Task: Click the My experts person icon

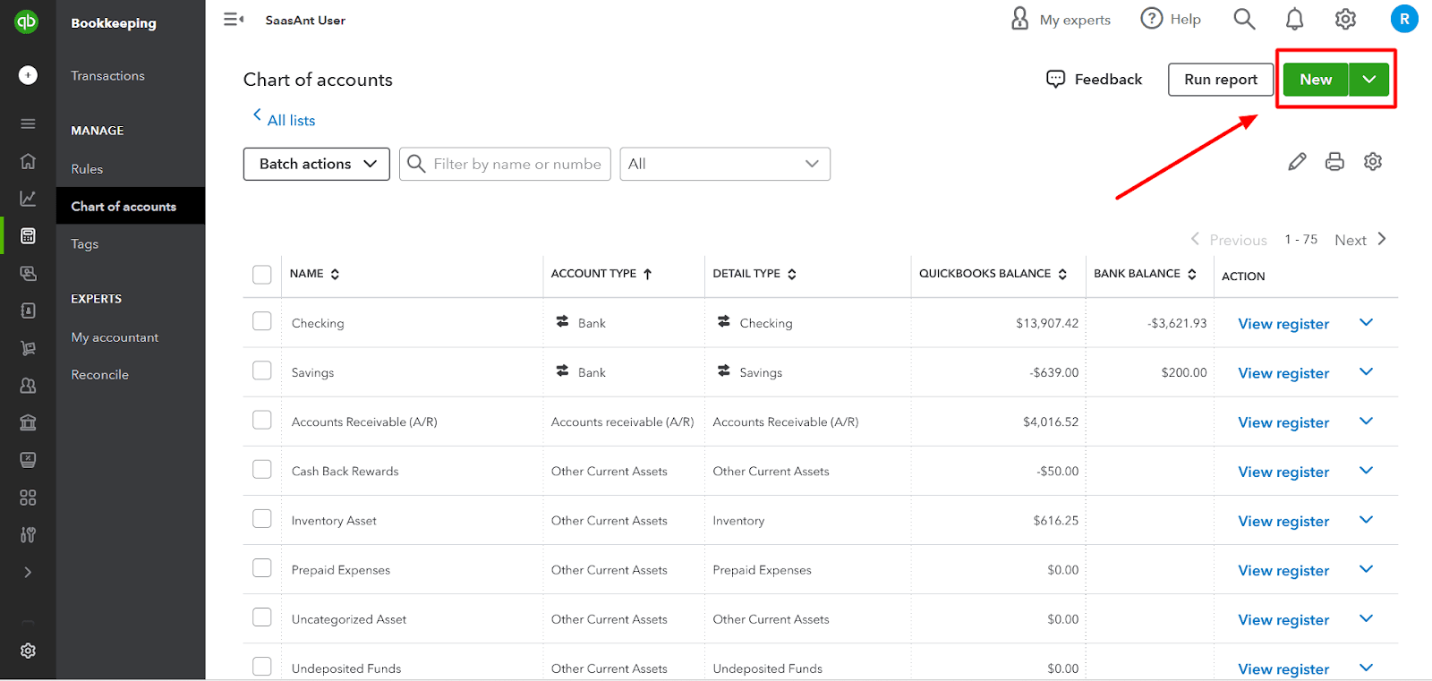Action: pyautogui.click(x=1019, y=19)
